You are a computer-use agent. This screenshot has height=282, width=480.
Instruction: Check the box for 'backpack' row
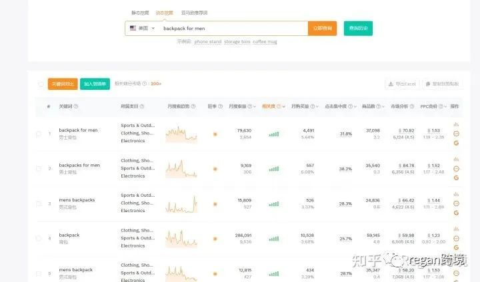39,238
